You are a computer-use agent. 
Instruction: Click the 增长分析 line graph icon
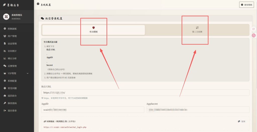5,58
